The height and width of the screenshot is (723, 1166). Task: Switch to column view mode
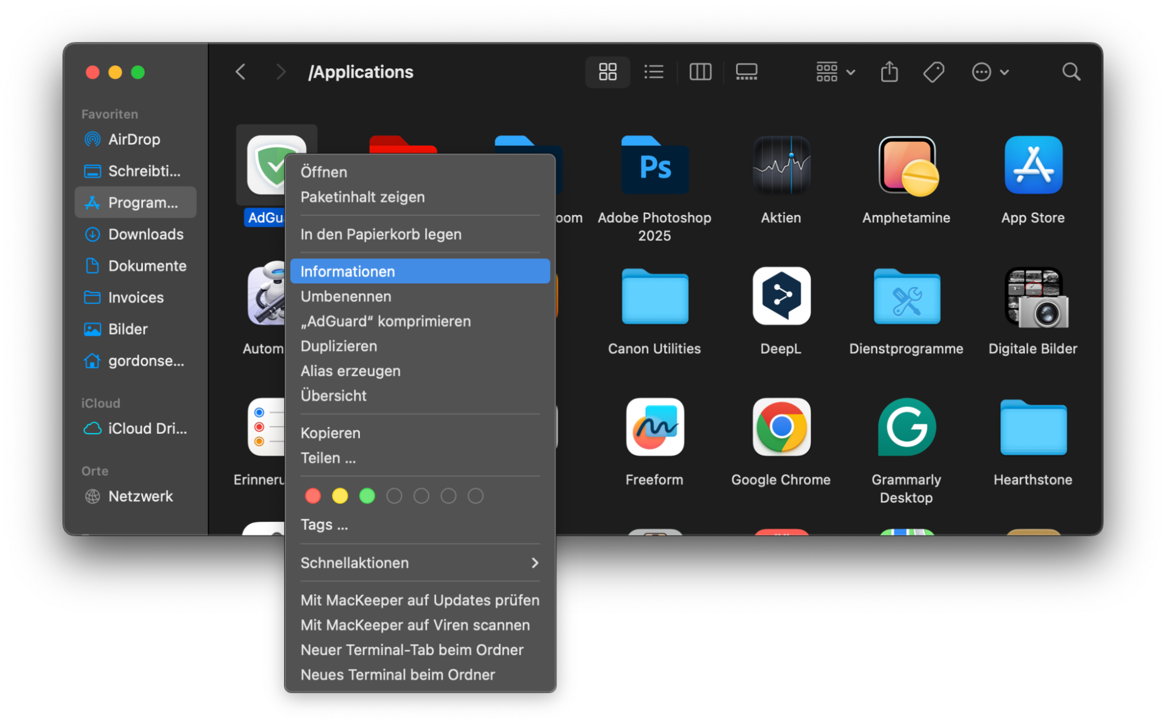click(700, 72)
